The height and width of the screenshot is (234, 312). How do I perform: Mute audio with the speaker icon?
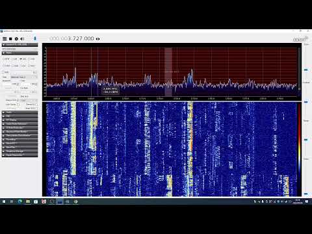(22, 39)
